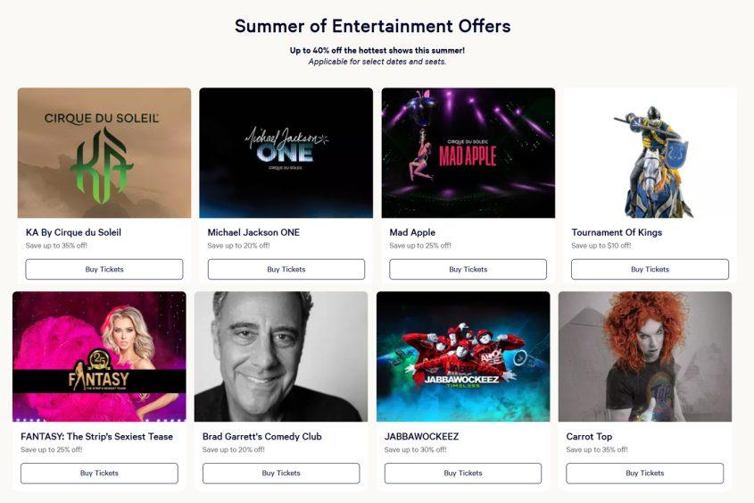This screenshot has width=754, height=503.
Task: Buy Tickets for Tournament Of Kings
Action: 650,269
